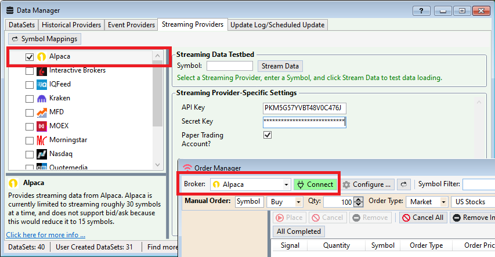Image resolution: width=495 pixels, height=257 pixels.
Task: Click the Data Manager title bar icon
Action: [x=10, y=10]
